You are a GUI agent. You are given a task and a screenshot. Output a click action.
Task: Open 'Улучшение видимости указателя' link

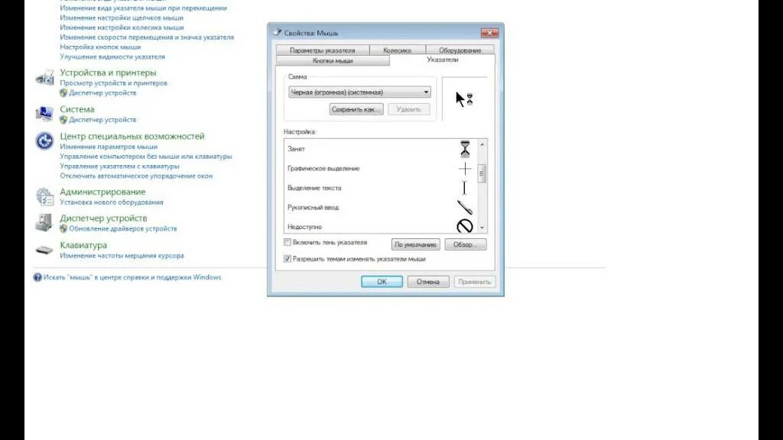tap(112, 57)
